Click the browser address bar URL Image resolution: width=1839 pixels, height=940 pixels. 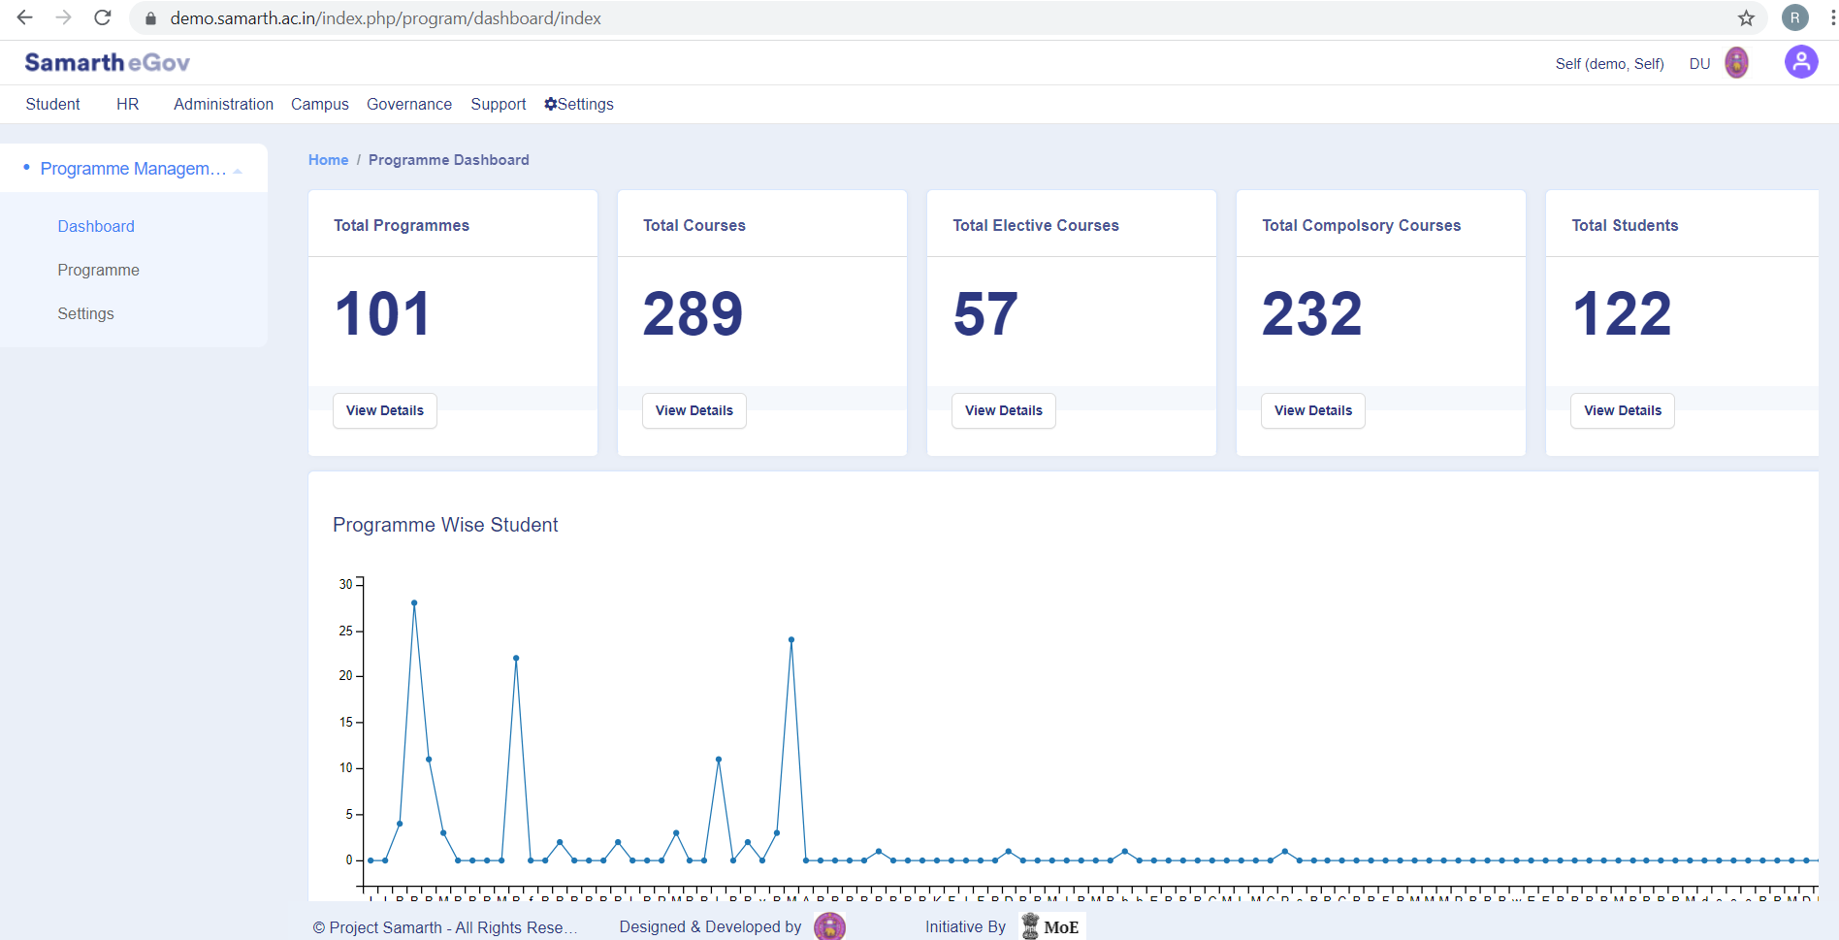[385, 18]
